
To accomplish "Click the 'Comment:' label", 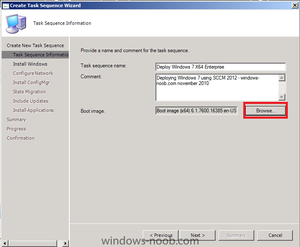I will 91,77.
